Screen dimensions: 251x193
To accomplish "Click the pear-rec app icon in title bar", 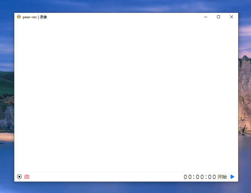I will pyautogui.click(x=19, y=17).
